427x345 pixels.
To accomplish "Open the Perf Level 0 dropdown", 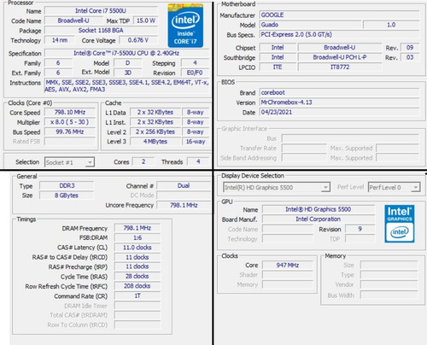I will [394, 187].
